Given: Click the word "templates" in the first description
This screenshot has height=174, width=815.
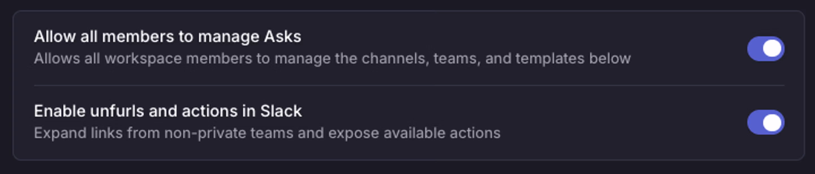Looking at the screenshot, I should pyautogui.click(x=550, y=59).
